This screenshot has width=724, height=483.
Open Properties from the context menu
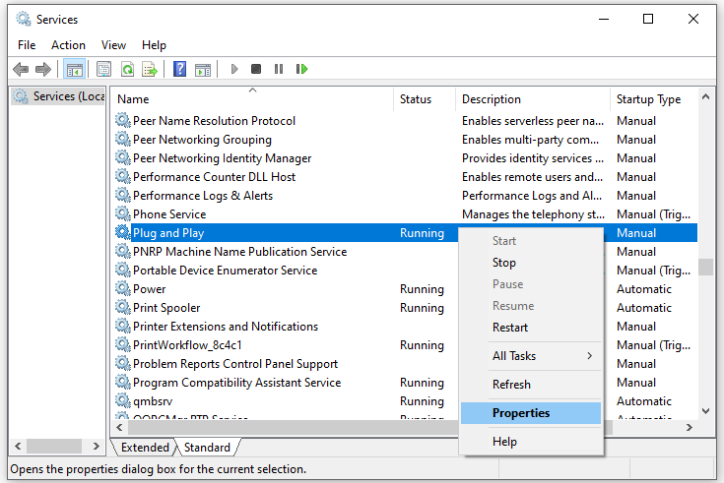(x=521, y=413)
